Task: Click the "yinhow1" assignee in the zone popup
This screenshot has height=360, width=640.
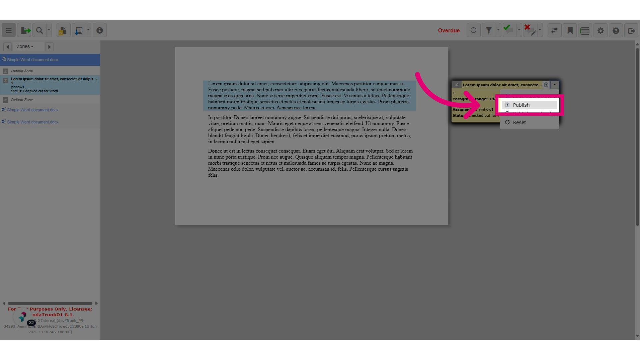Action: click(486, 109)
